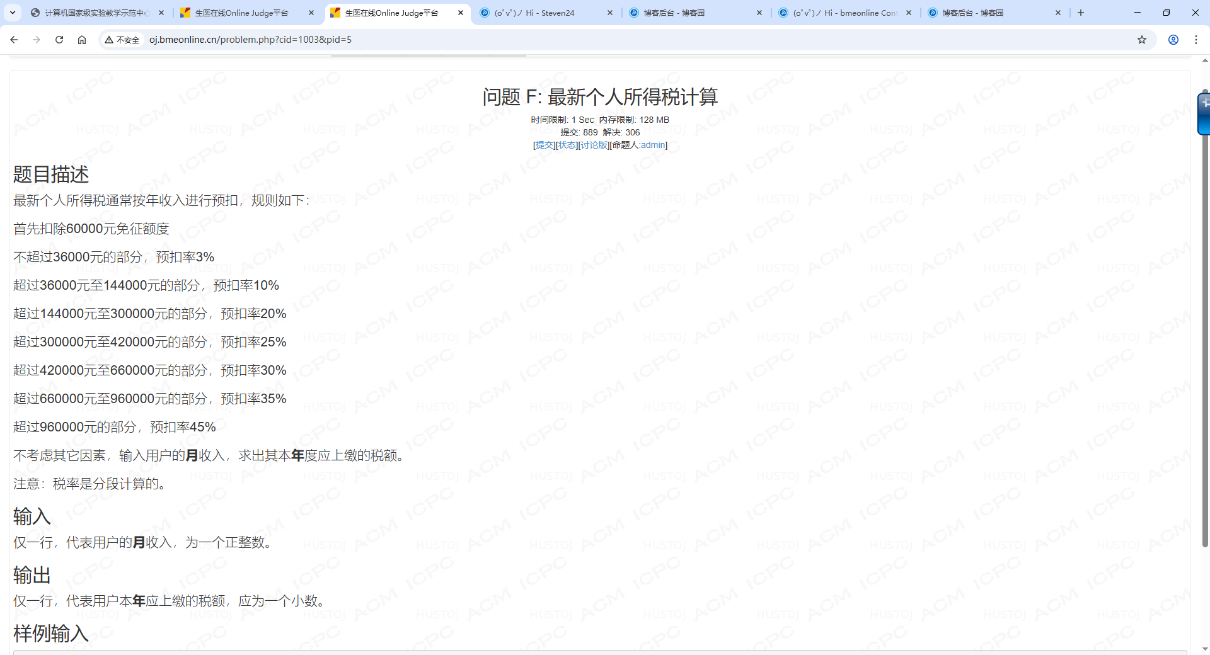Click the 预扣率25% rule line

click(150, 342)
